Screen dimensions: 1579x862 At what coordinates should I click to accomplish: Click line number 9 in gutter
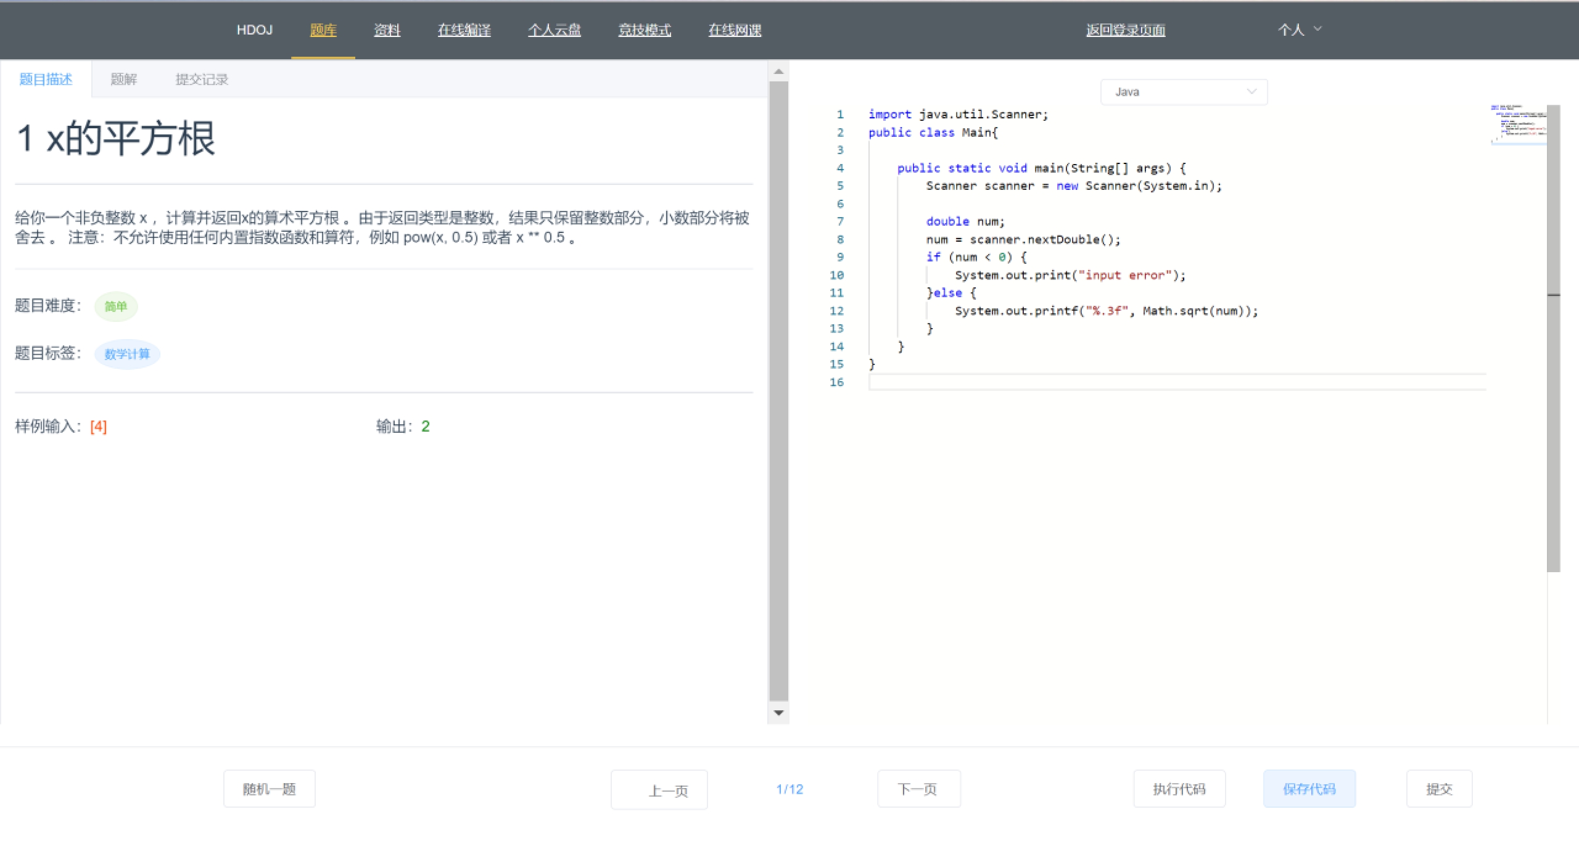click(840, 257)
